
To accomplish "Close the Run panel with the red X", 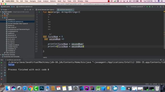I will pyautogui.click(x=2, y=79).
